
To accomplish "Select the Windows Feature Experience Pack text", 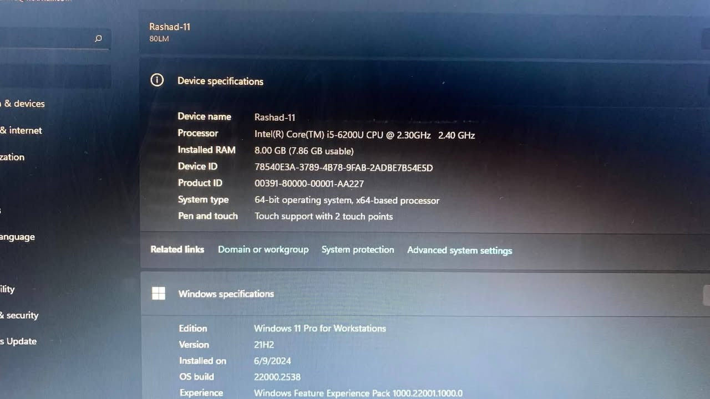I will 358,393.
